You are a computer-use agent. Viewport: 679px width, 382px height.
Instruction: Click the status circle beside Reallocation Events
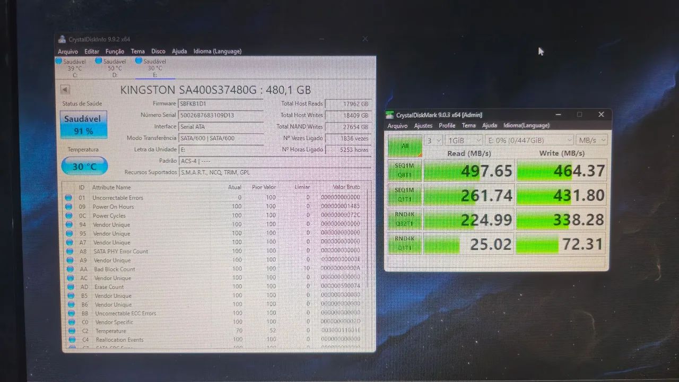[71, 340]
